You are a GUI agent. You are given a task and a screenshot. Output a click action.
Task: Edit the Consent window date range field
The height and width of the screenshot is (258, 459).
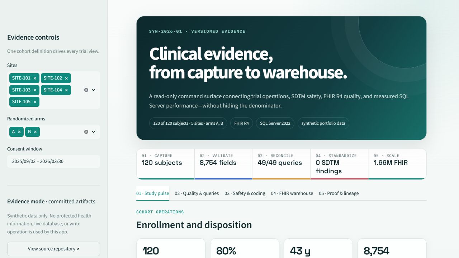(53, 161)
